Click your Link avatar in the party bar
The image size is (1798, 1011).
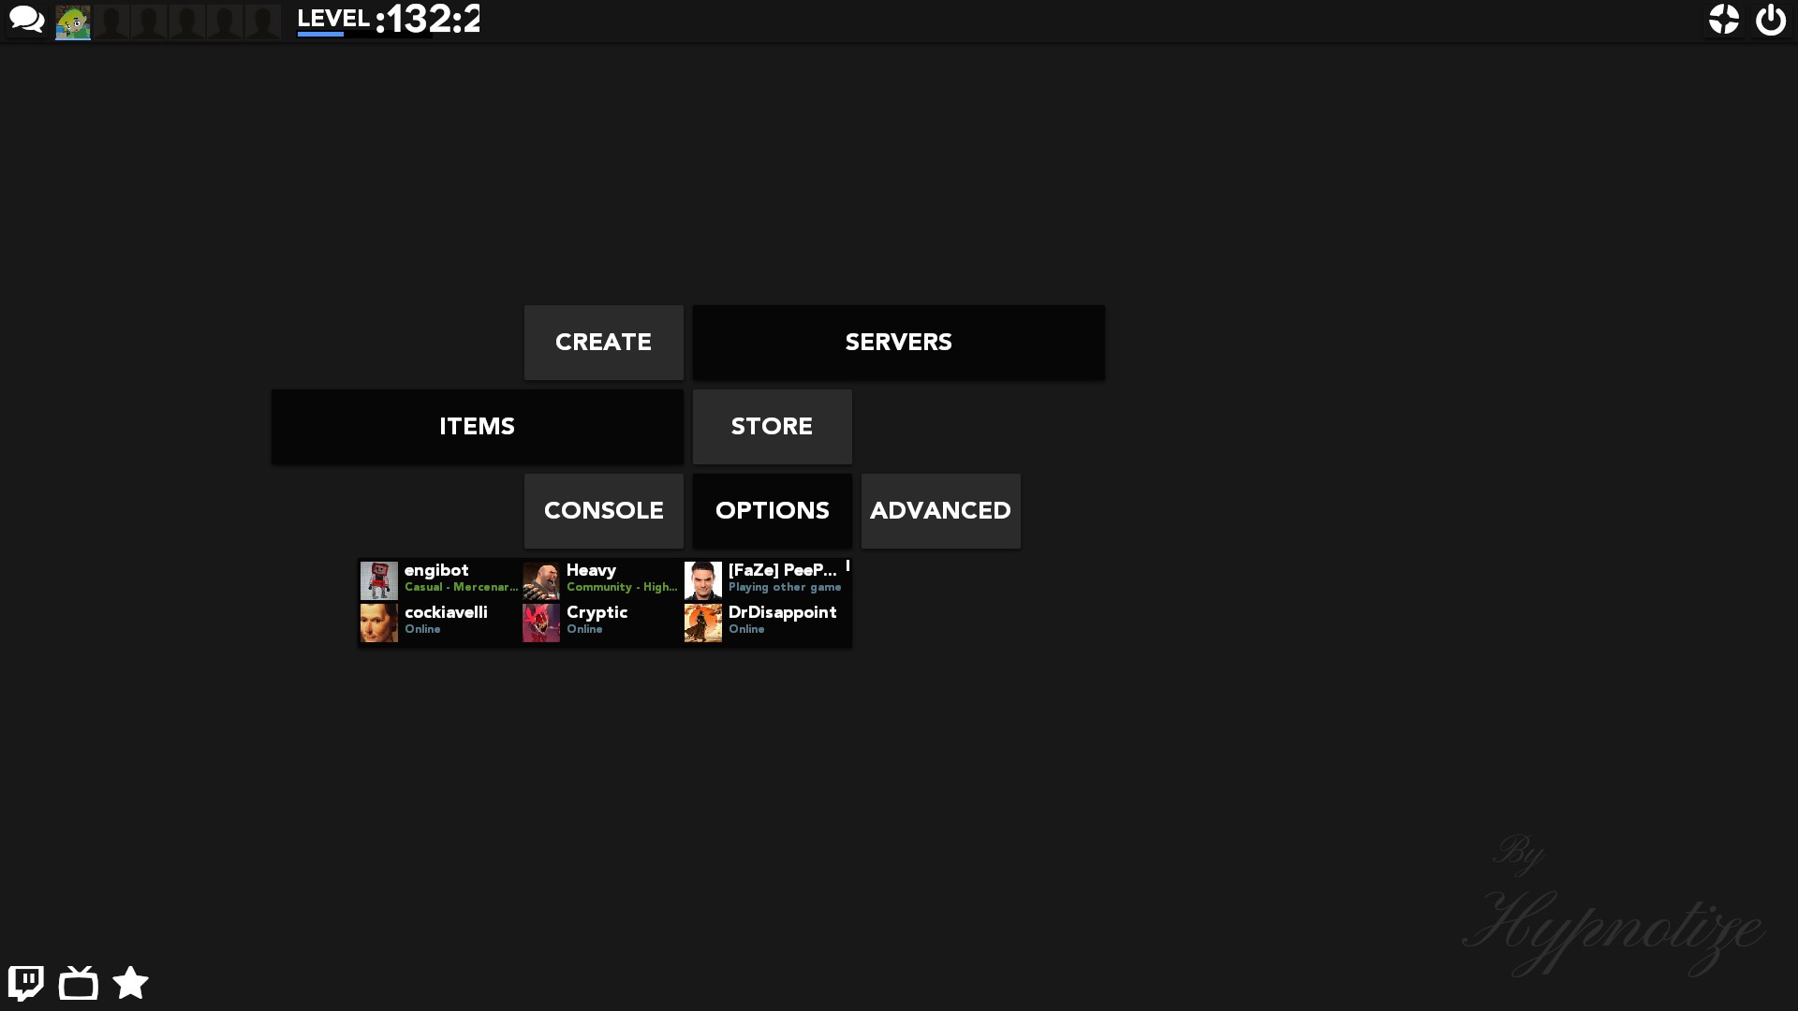[x=72, y=21]
